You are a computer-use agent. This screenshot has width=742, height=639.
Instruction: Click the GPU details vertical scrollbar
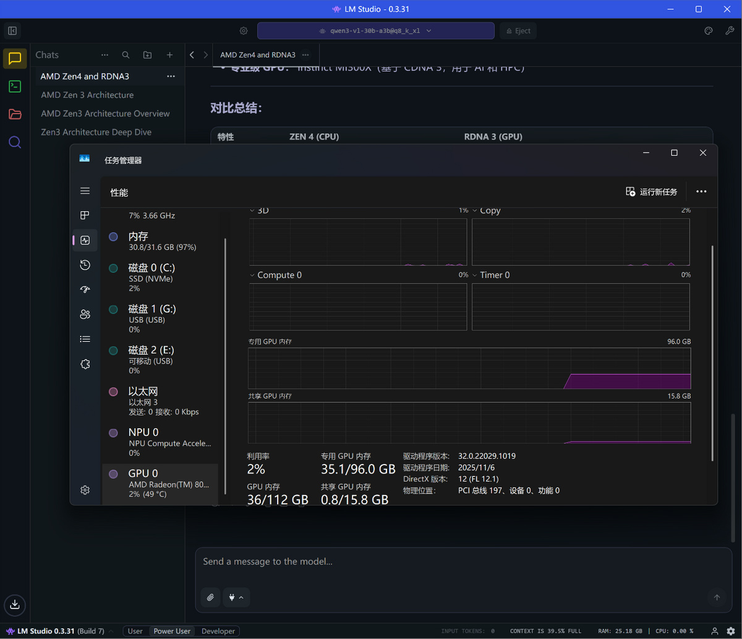pyautogui.click(x=712, y=353)
